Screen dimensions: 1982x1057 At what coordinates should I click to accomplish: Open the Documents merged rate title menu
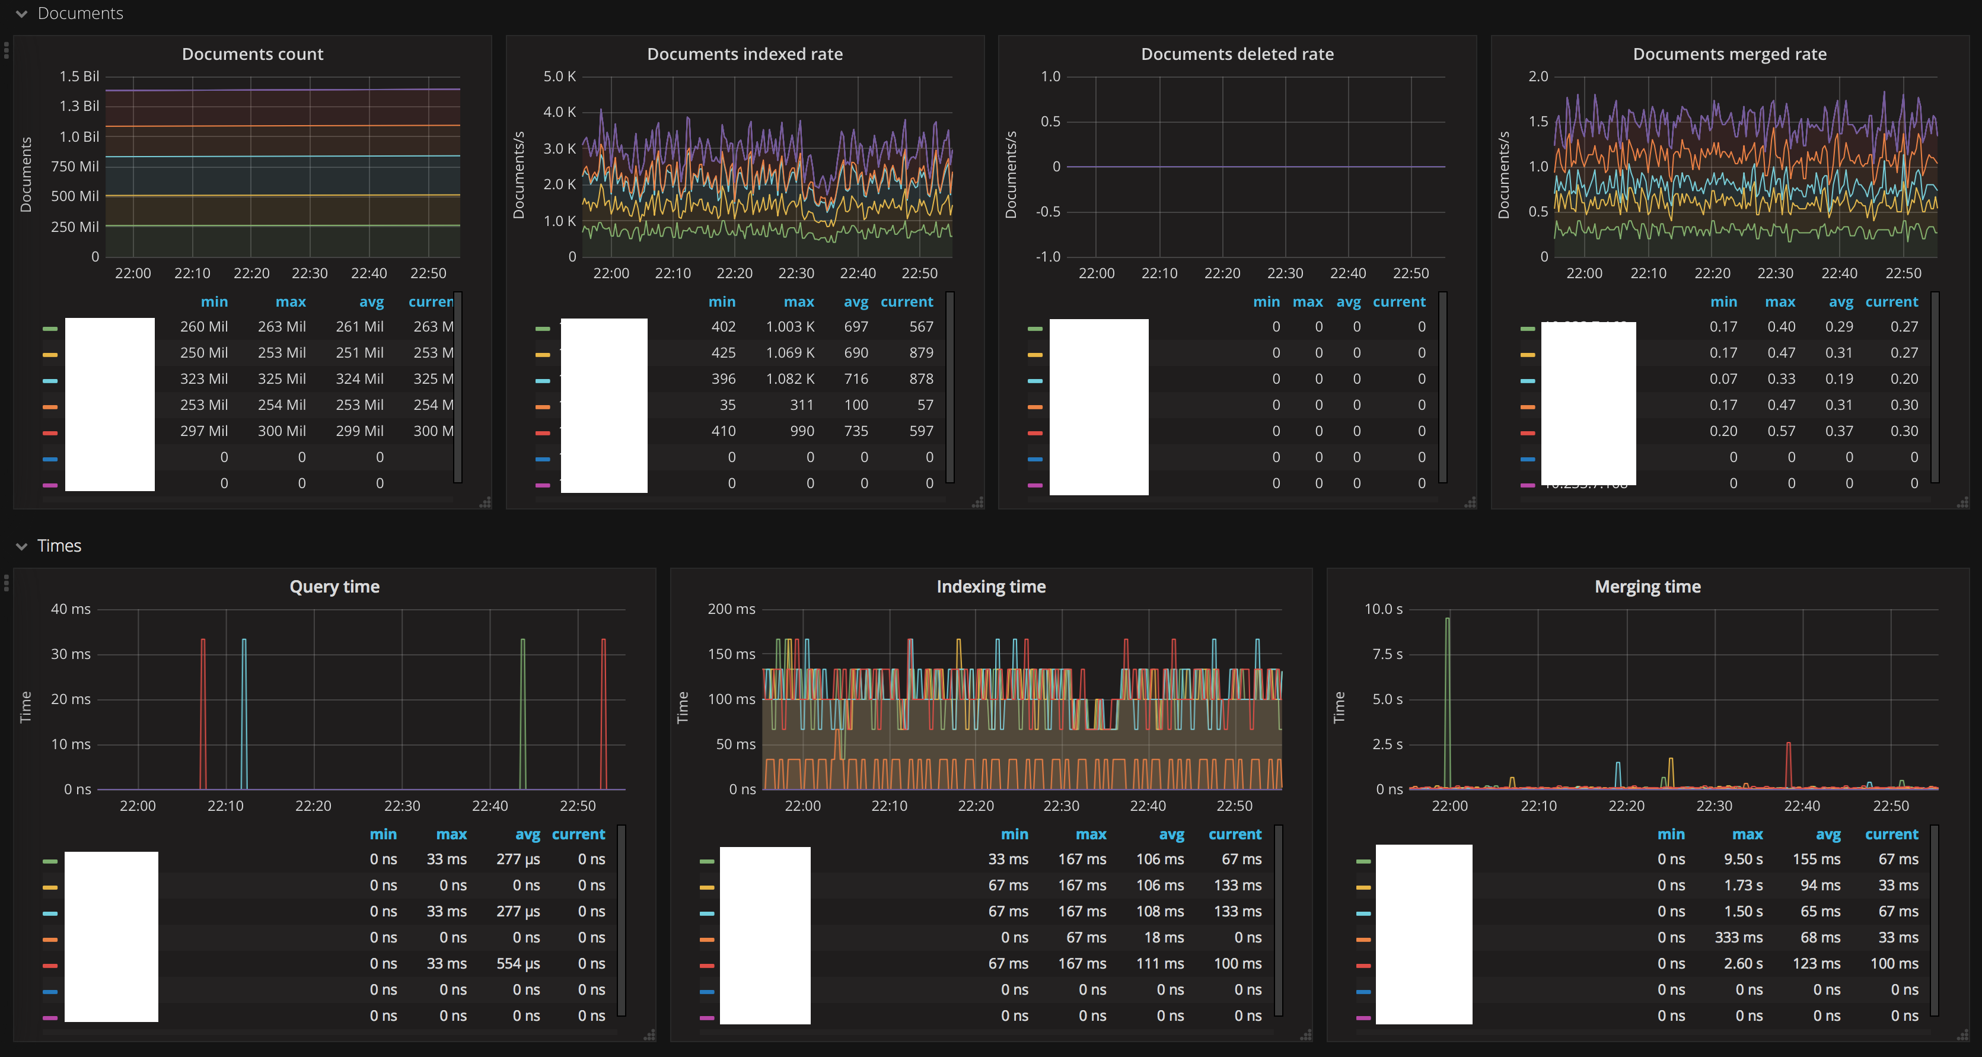[x=1729, y=54]
